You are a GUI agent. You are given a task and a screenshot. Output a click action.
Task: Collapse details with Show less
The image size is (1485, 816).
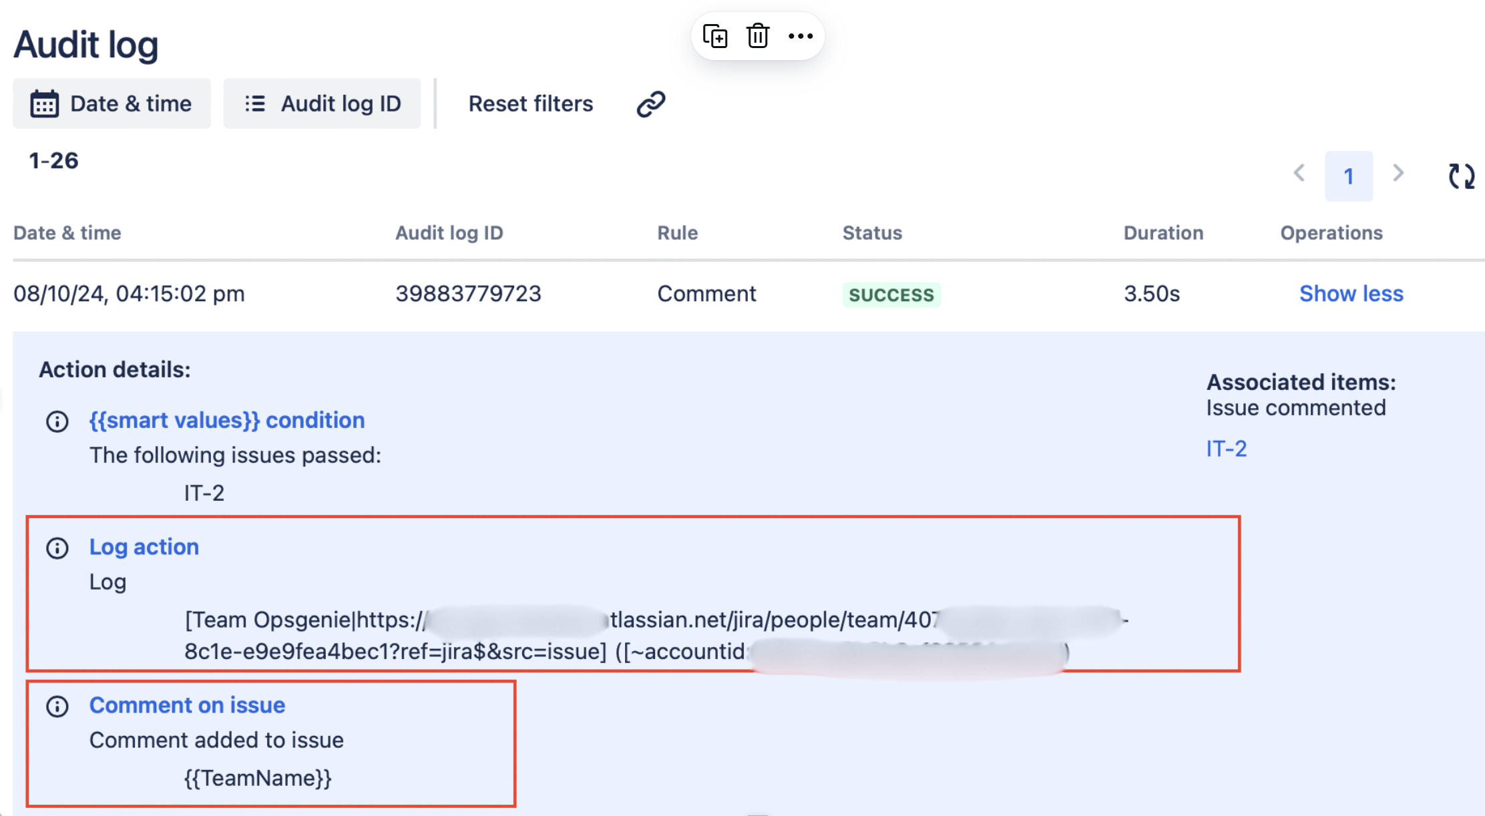[x=1351, y=294]
